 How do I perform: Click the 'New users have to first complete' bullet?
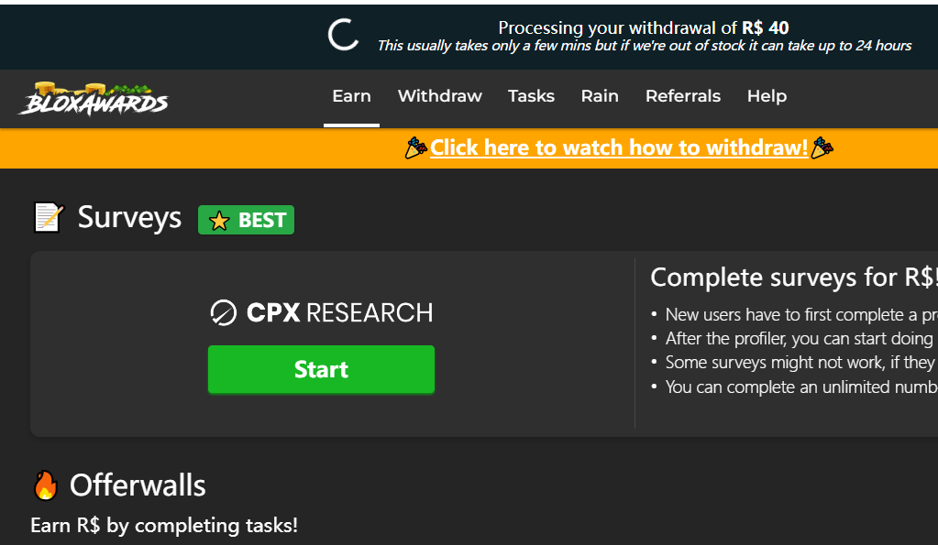(801, 315)
